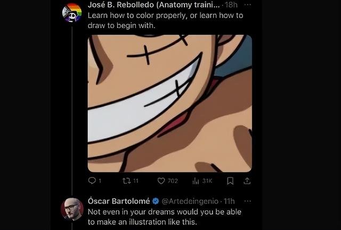Viewport: 341px width, 230px height.
Task: Open more options on Óscar's reply
Action: (248, 201)
